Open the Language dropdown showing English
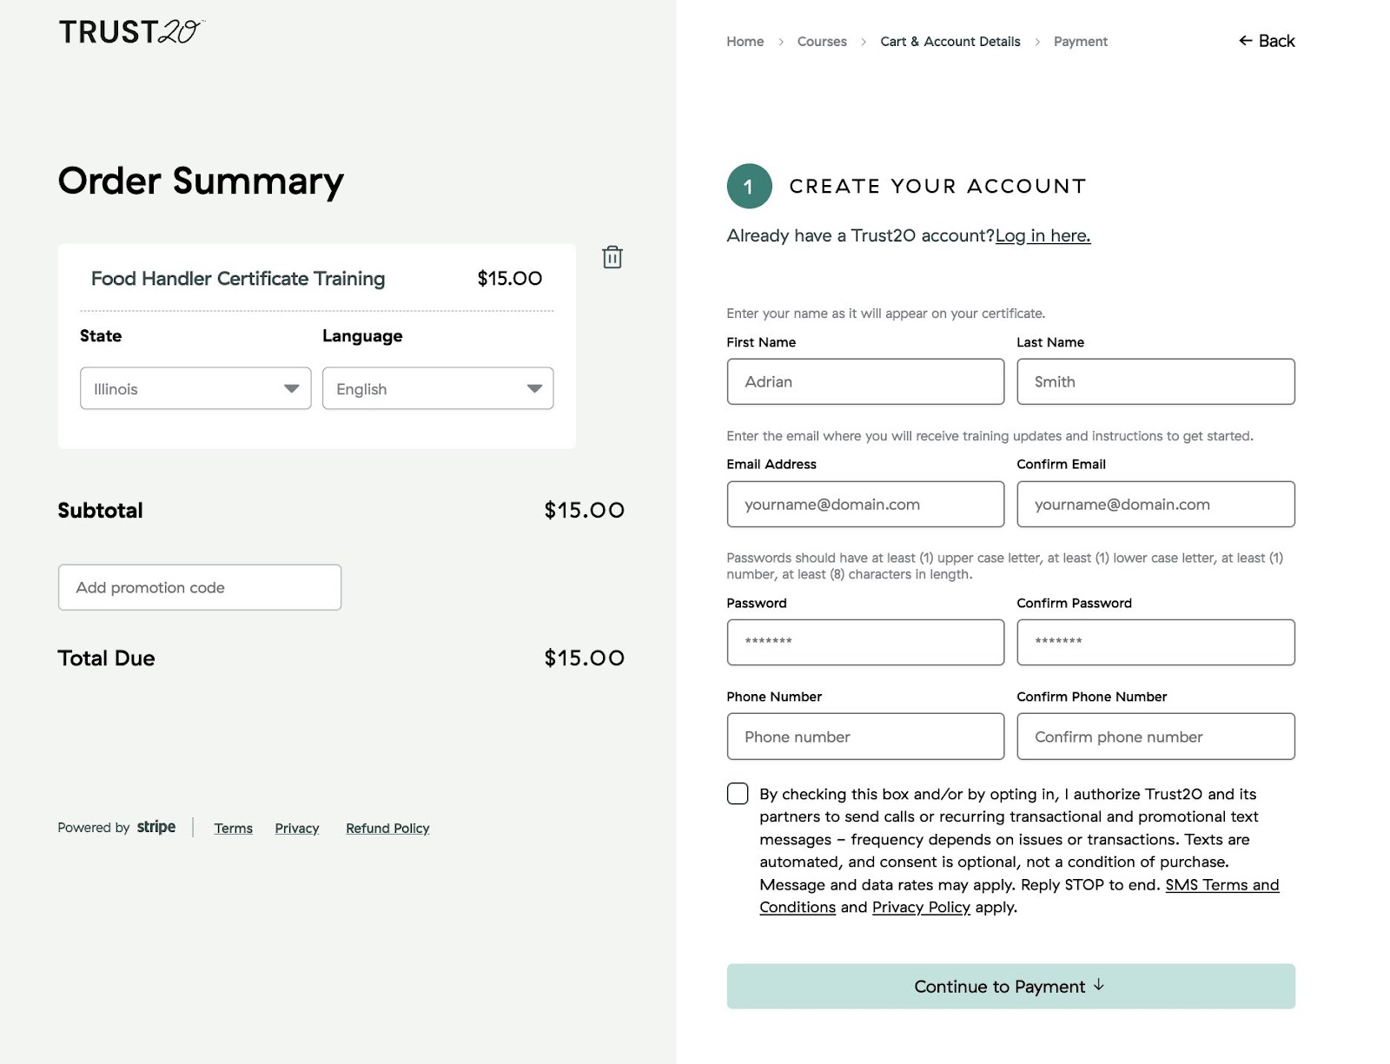The image size is (1390, 1064). [x=438, y=388]
